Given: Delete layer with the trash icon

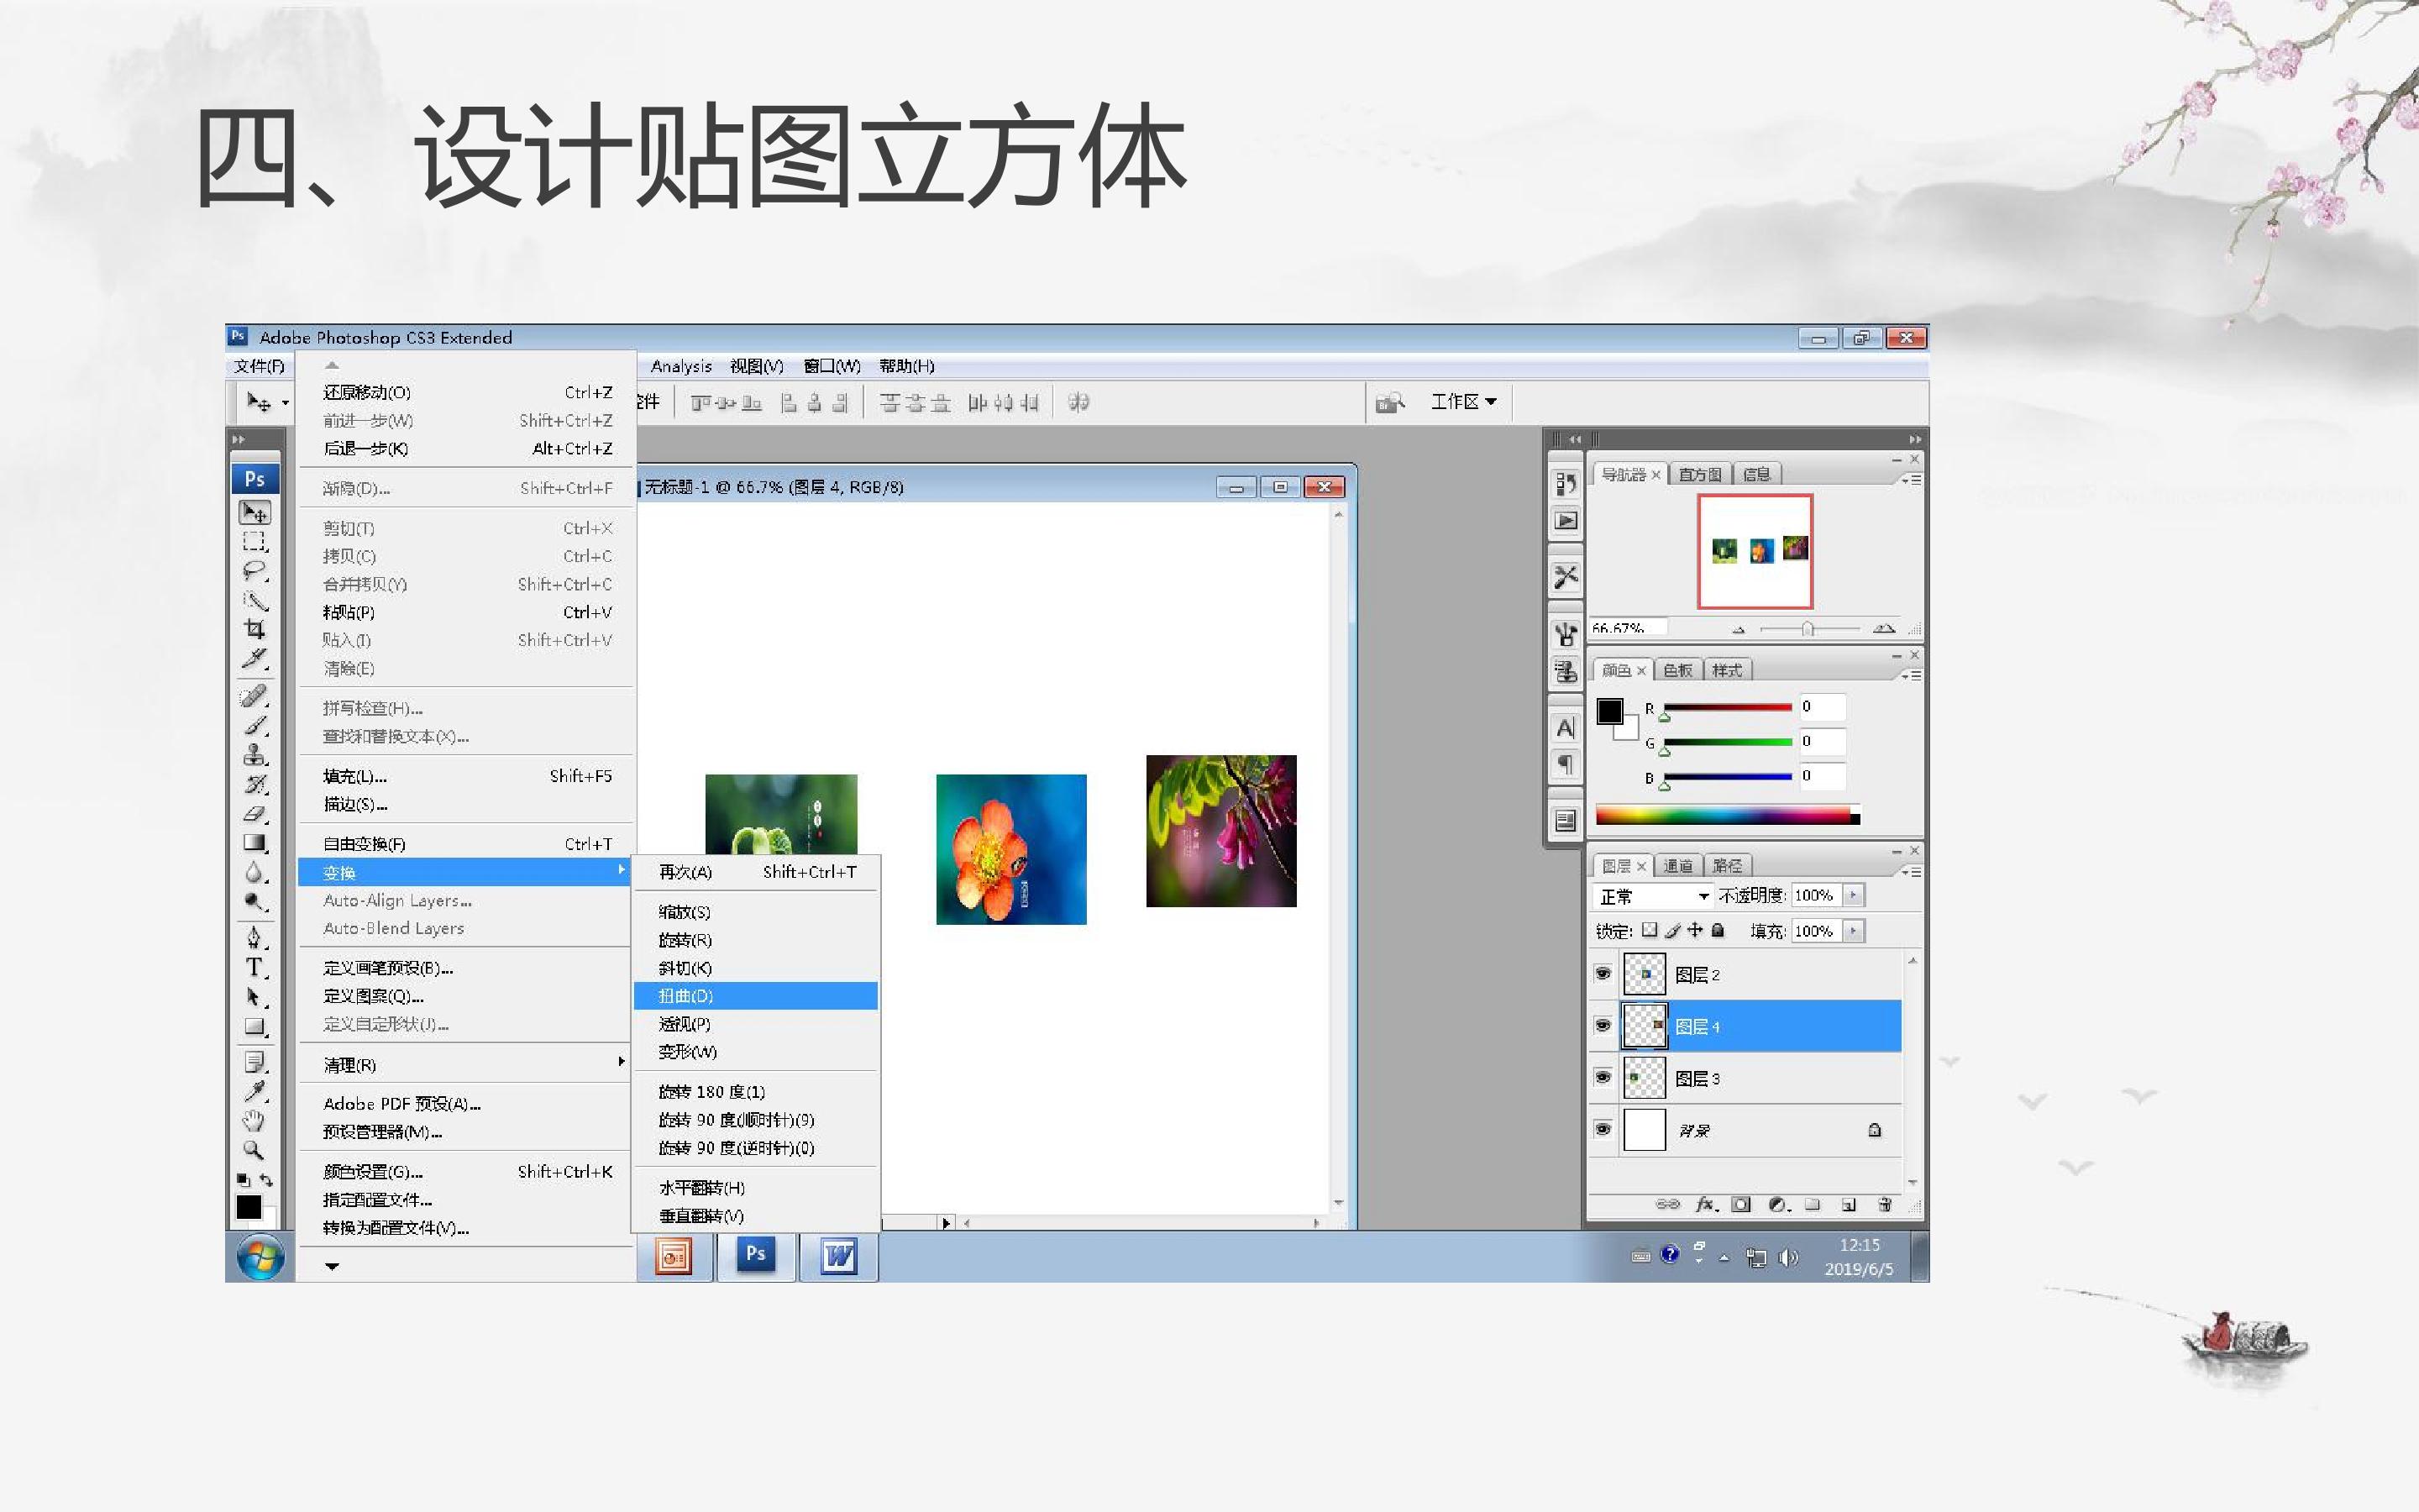Looking at the screenshot, I should 1884,1204.
